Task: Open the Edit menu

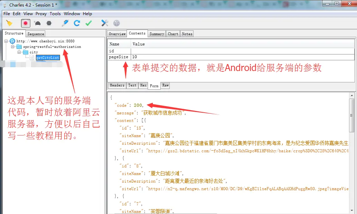Action: coord(17,14)
